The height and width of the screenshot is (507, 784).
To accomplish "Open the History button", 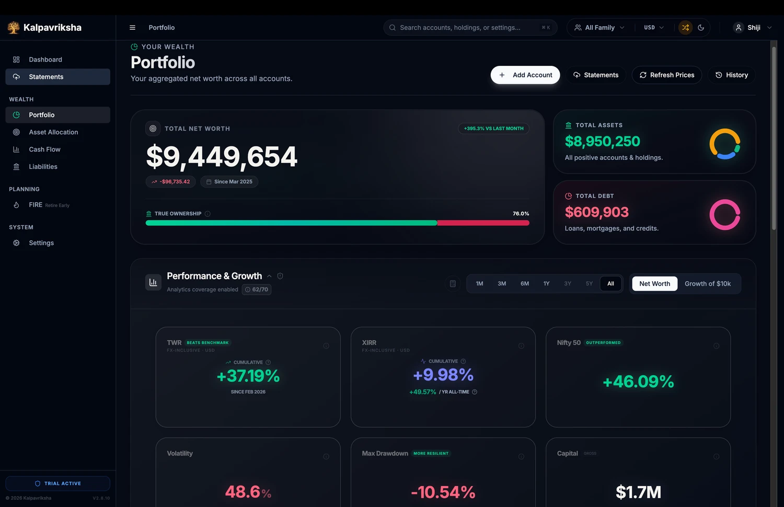I will (x=732, y=75).
